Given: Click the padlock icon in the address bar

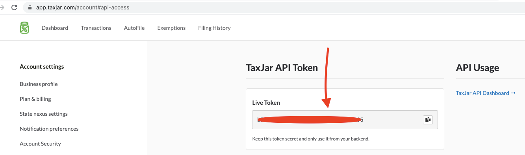Looking at the screenshot, I should point(30,7).
